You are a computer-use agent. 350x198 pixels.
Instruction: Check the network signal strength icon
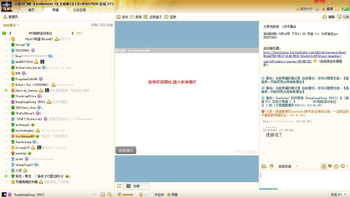click(346, 9)
